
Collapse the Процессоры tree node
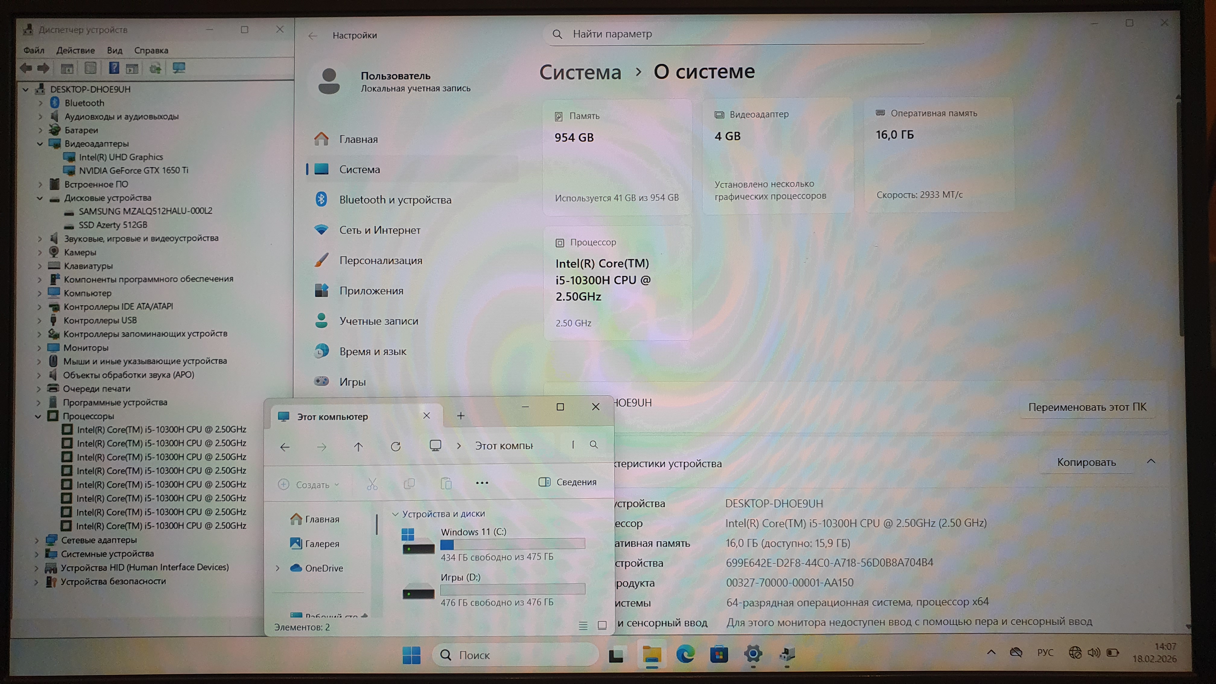(x=38, y=416)
